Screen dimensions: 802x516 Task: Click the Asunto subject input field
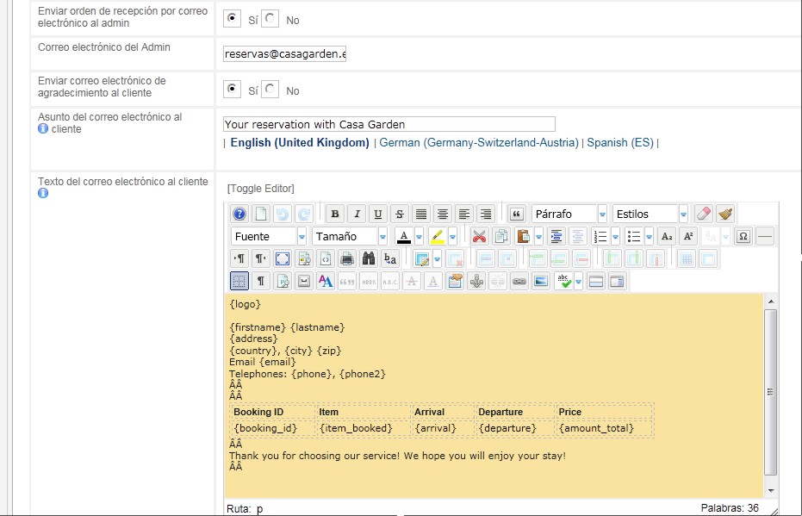388,124
